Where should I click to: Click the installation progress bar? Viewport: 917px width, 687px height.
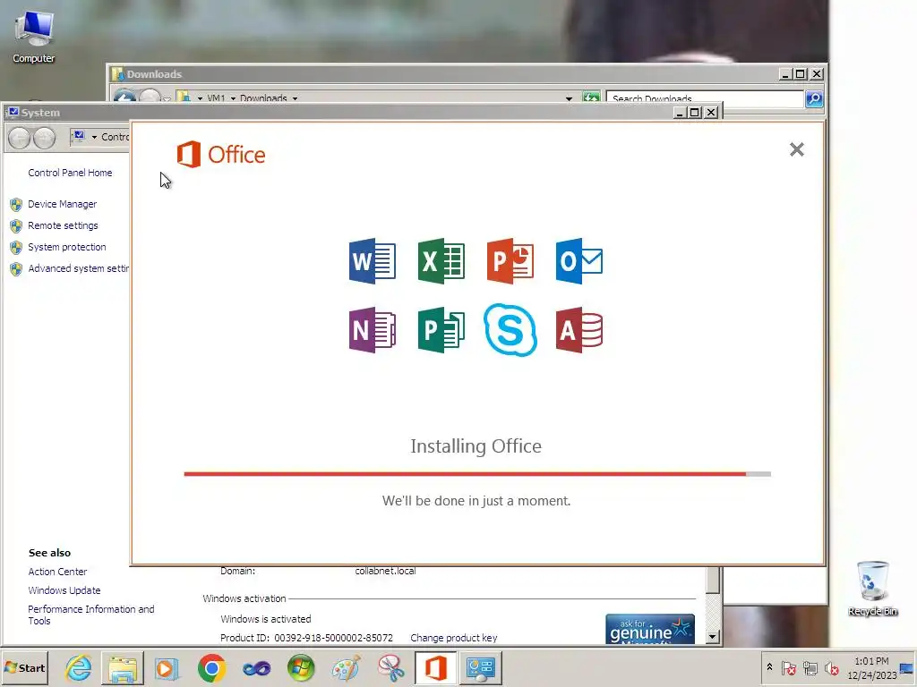(x=477, y=474)
